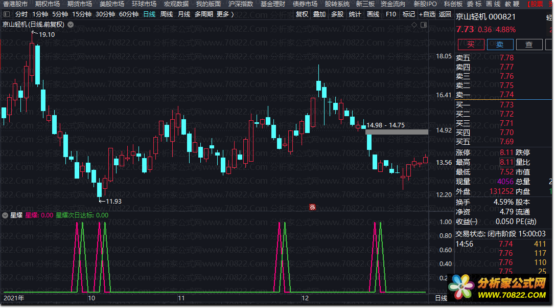Viewport: 555px width, 308px height.
Task: Click the 张 marker below the chart
Action: point(312,207)
